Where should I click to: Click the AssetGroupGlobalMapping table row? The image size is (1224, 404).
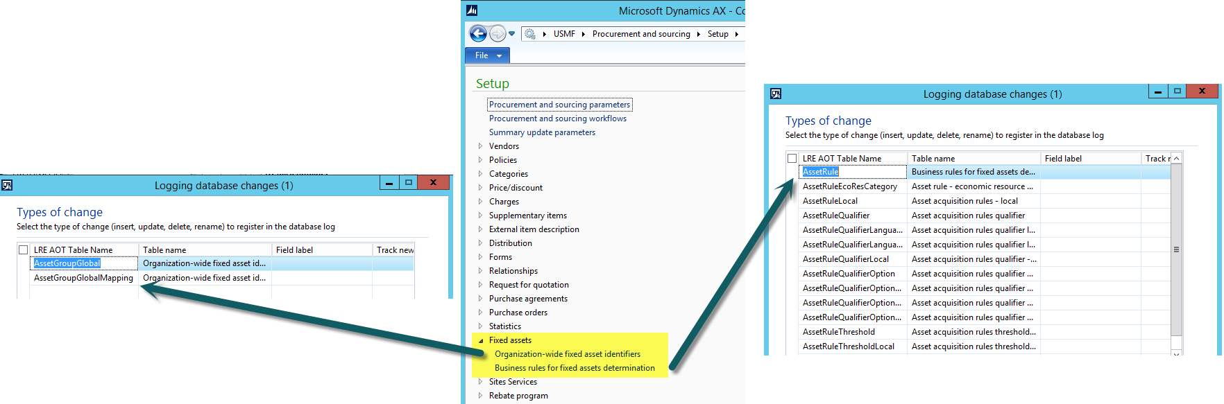click(83, 278)
